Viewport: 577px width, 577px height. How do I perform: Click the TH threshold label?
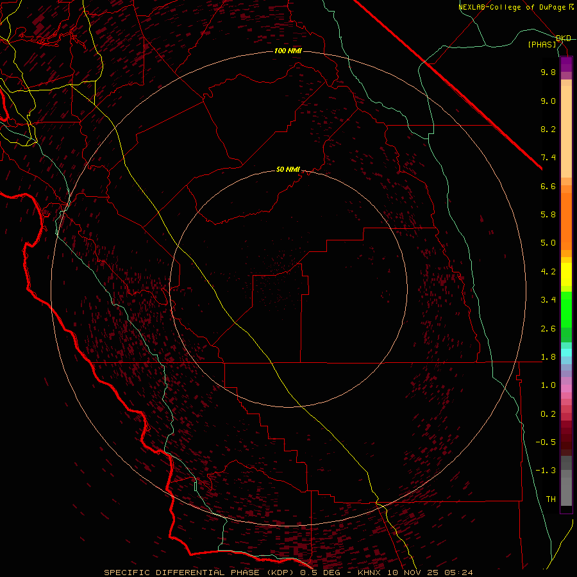click(x=551, y=499)
